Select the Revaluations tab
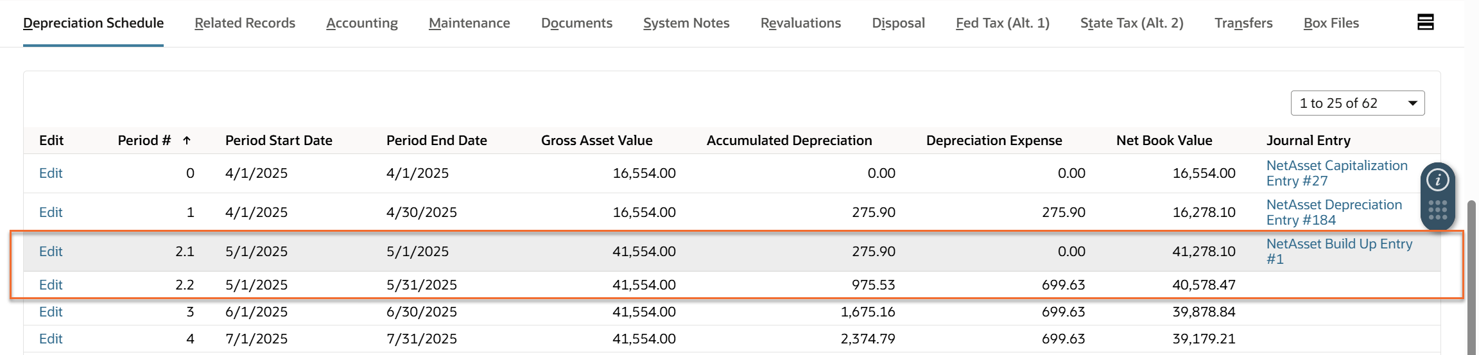 click(800, 23)
